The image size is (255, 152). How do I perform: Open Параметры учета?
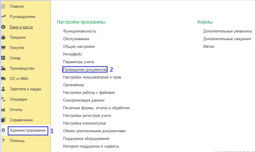78,62
